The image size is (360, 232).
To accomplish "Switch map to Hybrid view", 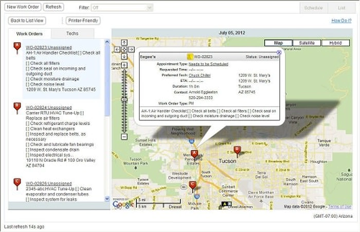I will coord(335,43).
